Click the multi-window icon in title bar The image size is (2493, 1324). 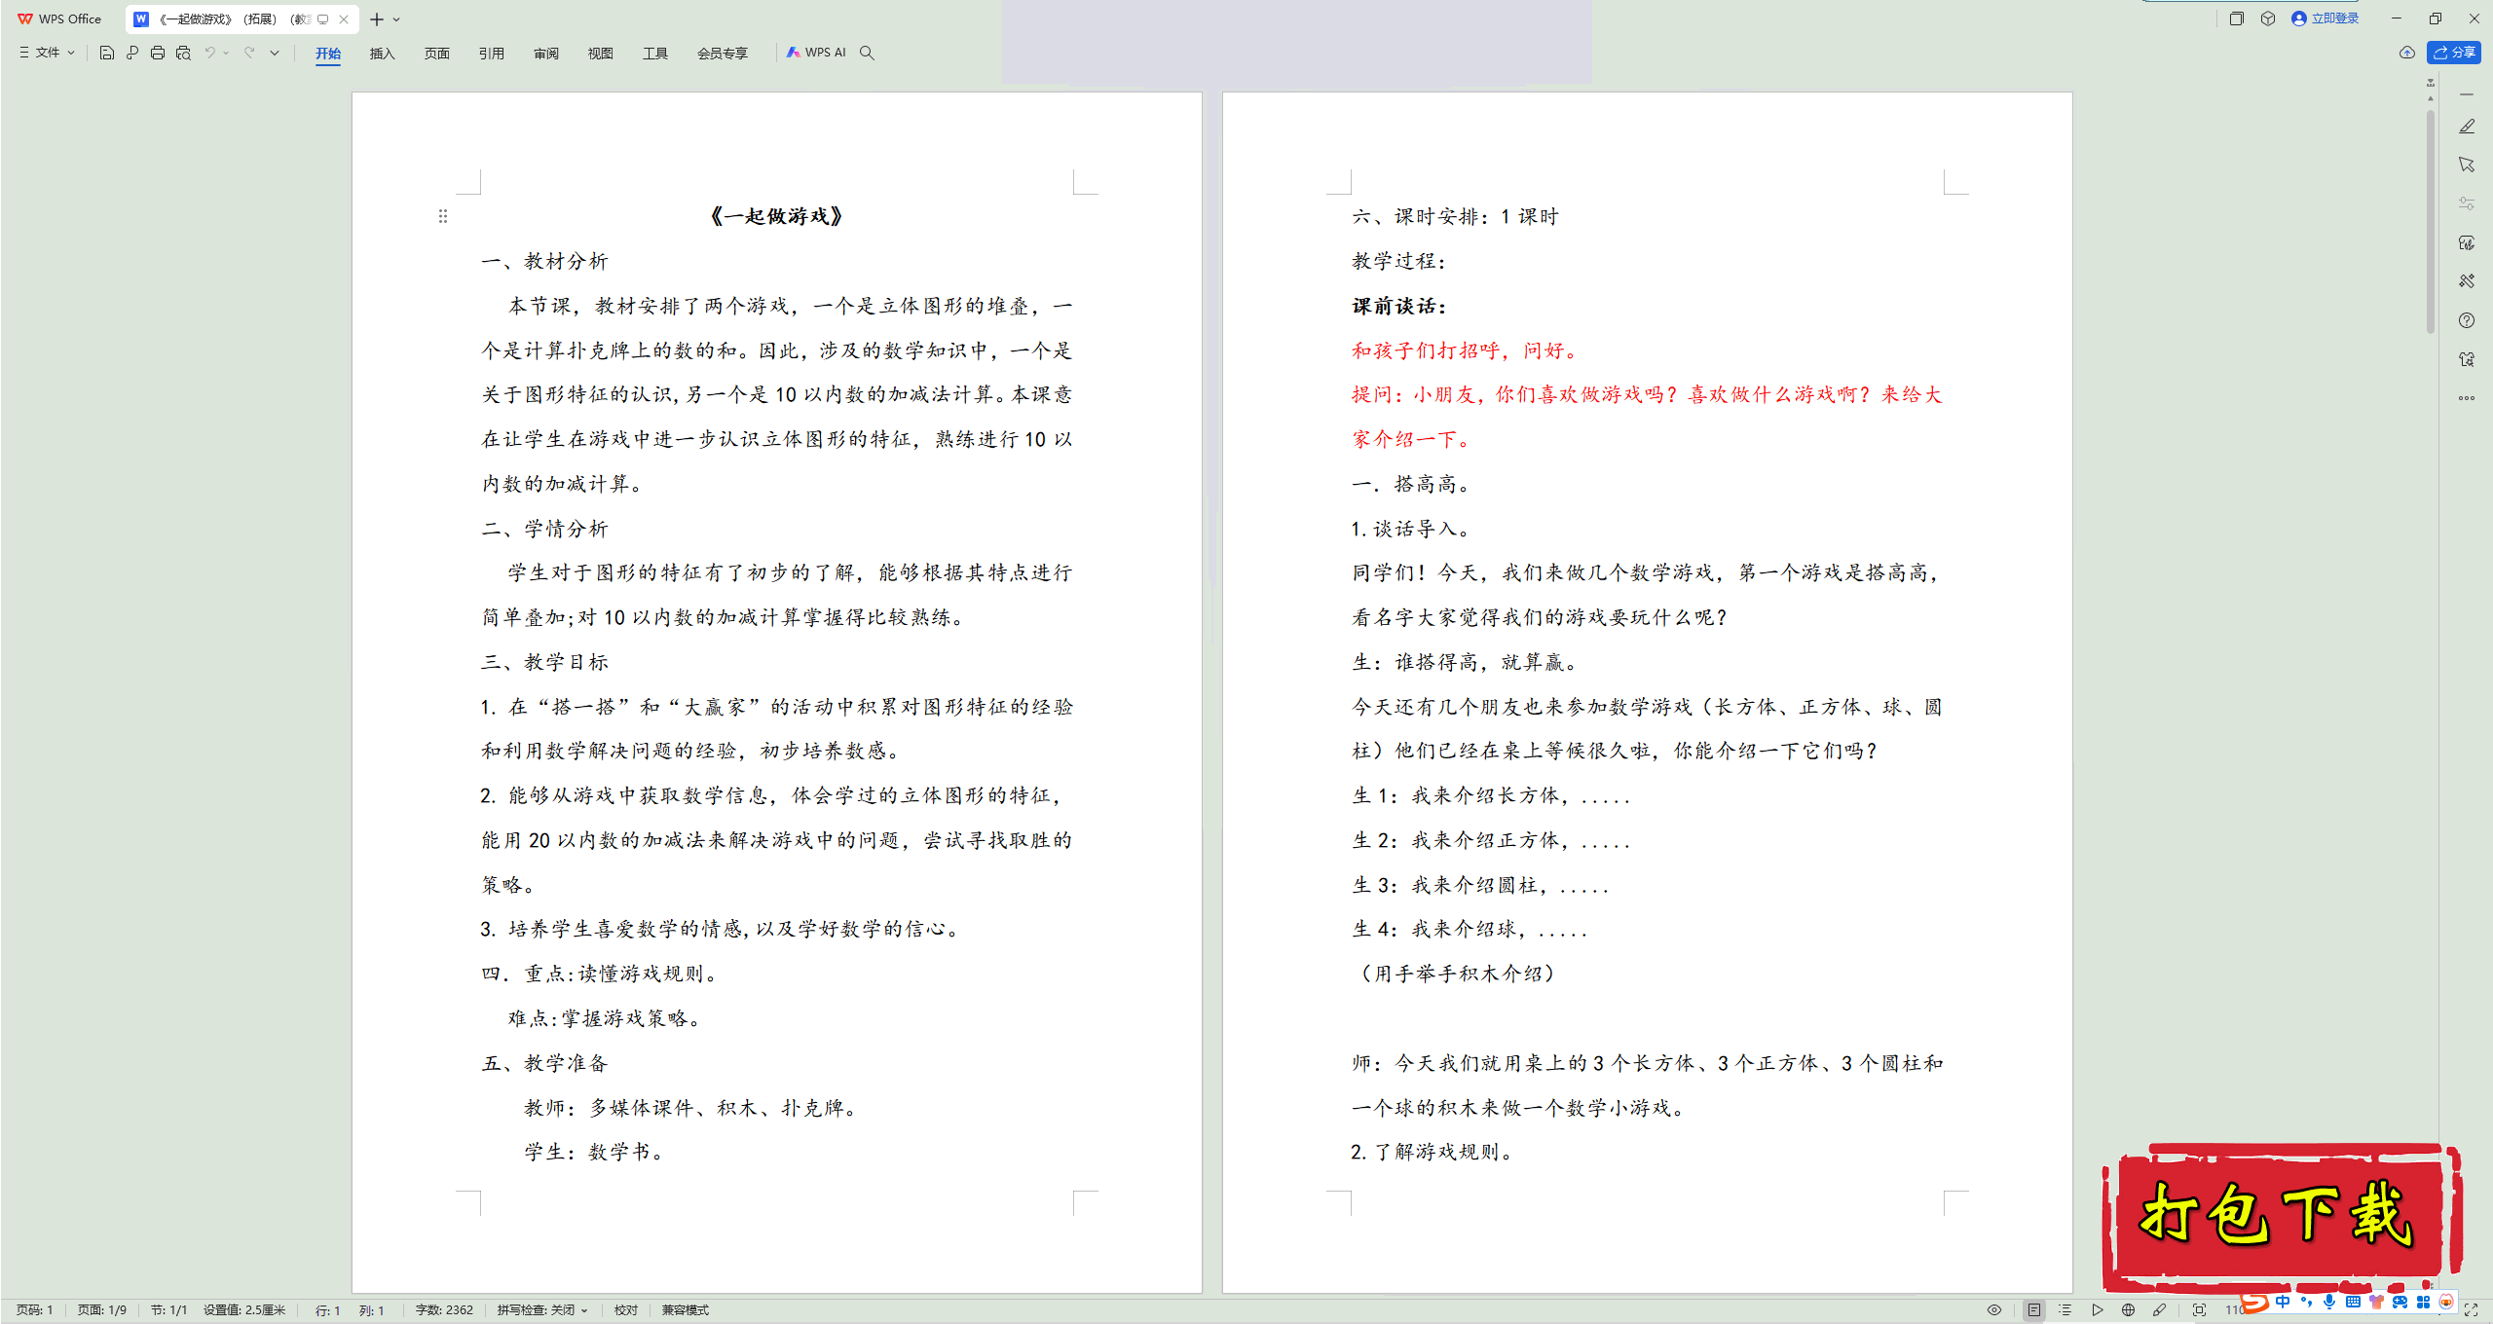(x=2237, y=18)
